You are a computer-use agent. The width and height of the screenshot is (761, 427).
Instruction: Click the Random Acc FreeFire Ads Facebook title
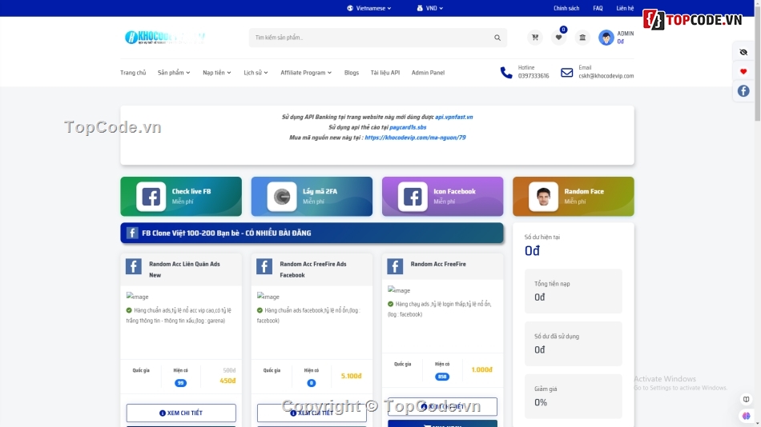[313, 269]
